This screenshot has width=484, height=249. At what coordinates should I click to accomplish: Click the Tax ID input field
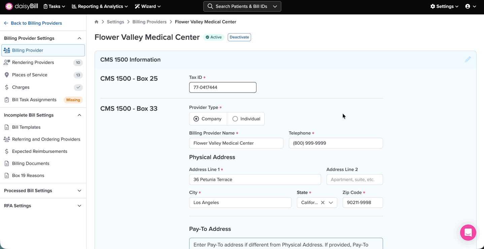[x=222, y=87]
